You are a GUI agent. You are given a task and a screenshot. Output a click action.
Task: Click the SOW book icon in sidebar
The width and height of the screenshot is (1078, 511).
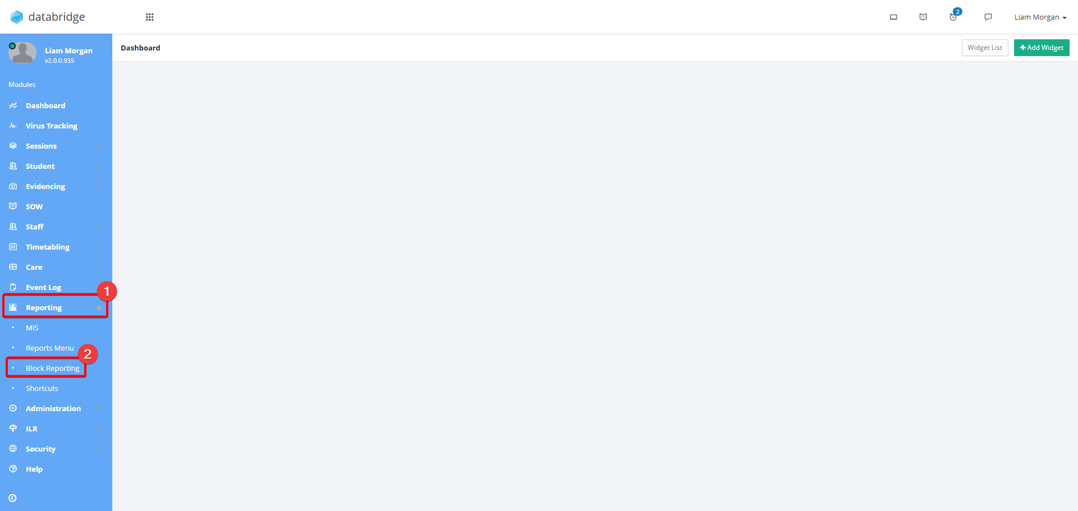[x=13, y=206]
